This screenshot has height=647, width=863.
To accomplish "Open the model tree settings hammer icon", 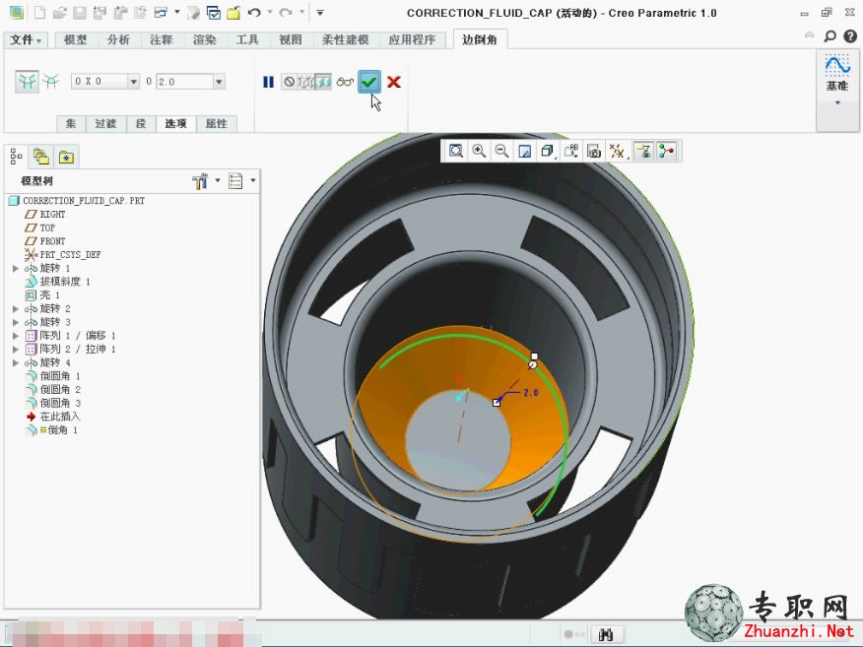I will [x=200, y=180].
